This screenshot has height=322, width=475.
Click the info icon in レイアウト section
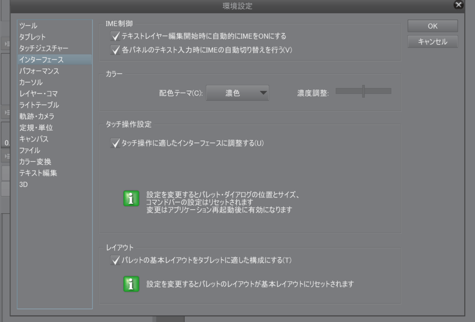point(131,284)
